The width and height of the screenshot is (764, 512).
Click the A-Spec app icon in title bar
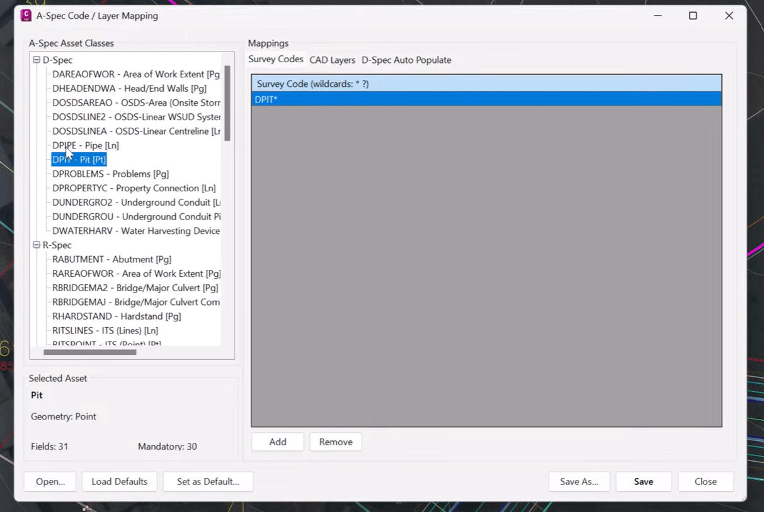click(x=26, y=16)
